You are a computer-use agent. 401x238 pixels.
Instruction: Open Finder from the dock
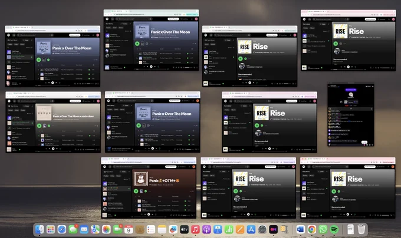(40, 229)
